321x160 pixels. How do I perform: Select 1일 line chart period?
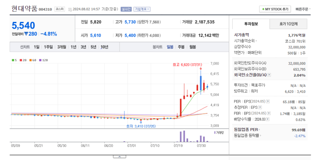point(37,47)
